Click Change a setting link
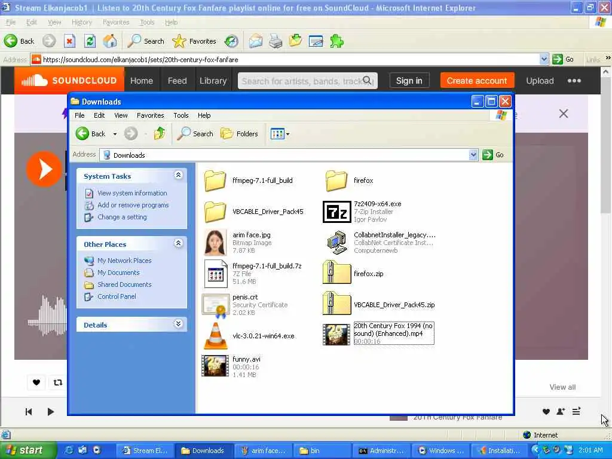 click(122, 218)
